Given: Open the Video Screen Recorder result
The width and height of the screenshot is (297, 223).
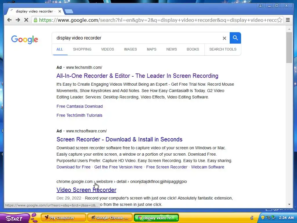Looking at the screenshot, I should [x=86, y=190].
